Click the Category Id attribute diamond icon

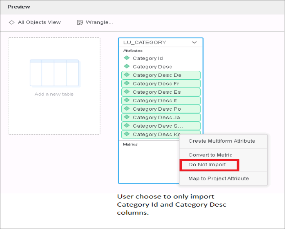tap(127, 58)
